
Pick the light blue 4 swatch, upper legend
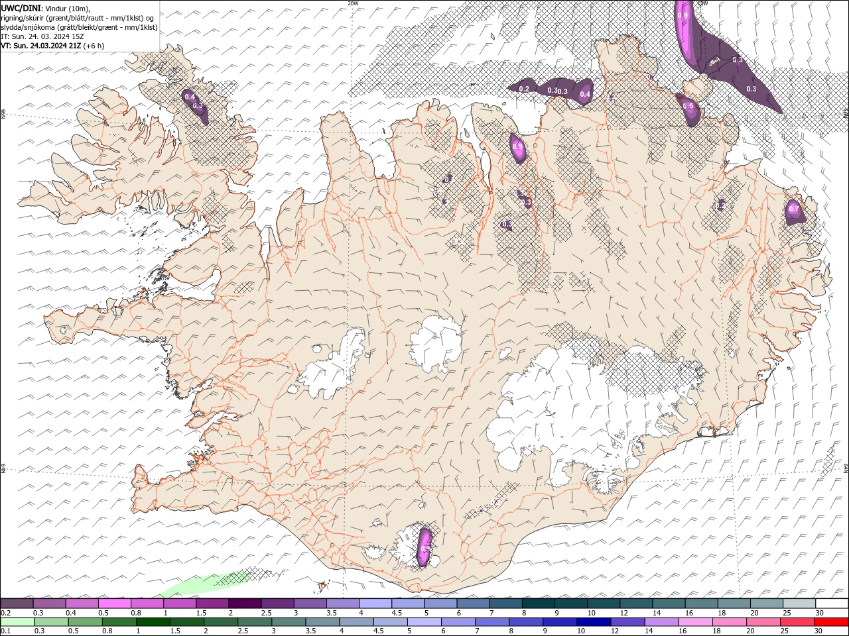click(375, 604)
